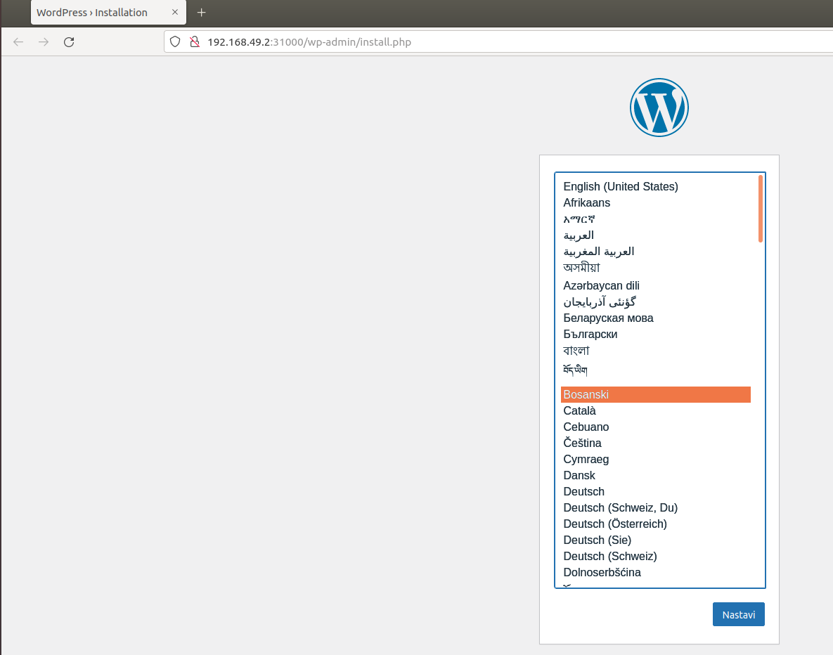Select the South Azerbaijani option گؤنئی آذربایجان
The height and width of the screenshot is (655, 833).
click(x=656, y=301)
